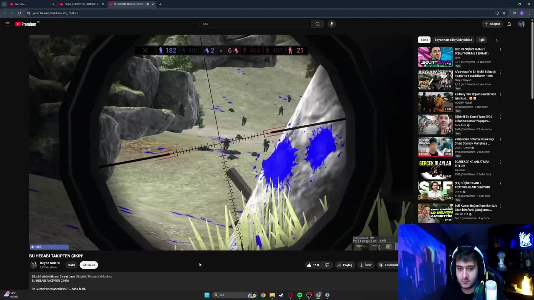The image size is (534, 300).
Task: Open Gümrük Muhafaza video thumbnail
Action: coord(435,147)
